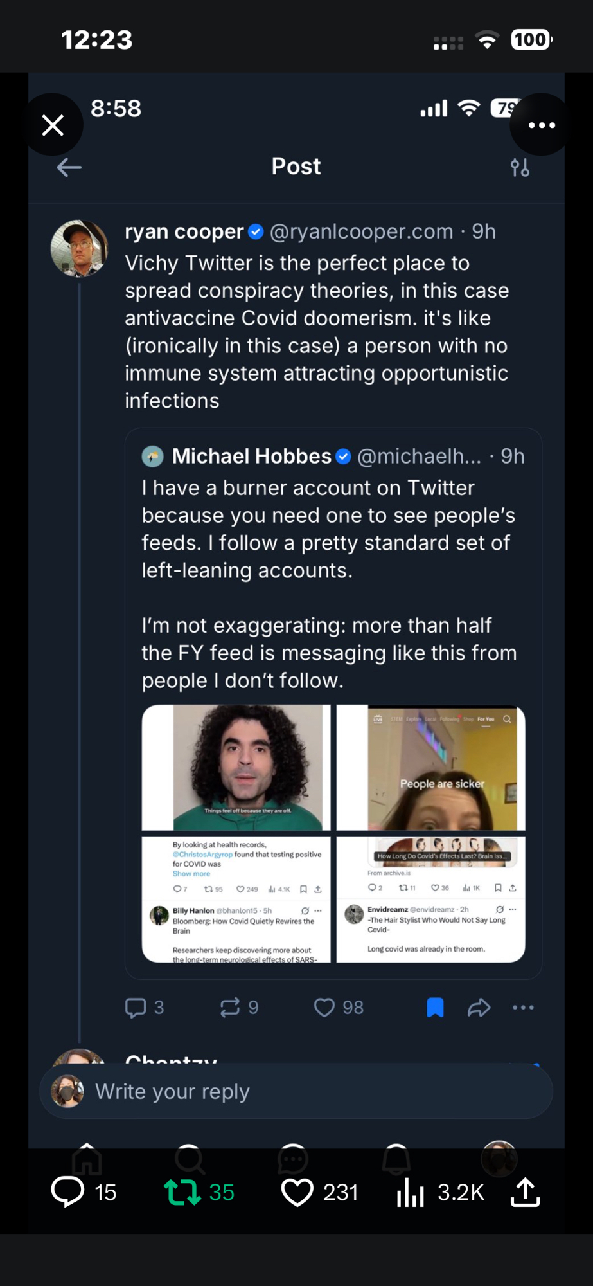Viewport: 593px width, 1286px height.
Task: Open replies on the post with 3 comments
Action: click(136, 1007)
